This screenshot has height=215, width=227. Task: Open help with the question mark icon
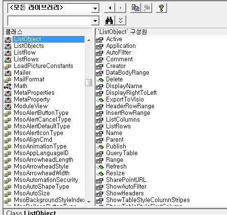(x=161, y=8)
